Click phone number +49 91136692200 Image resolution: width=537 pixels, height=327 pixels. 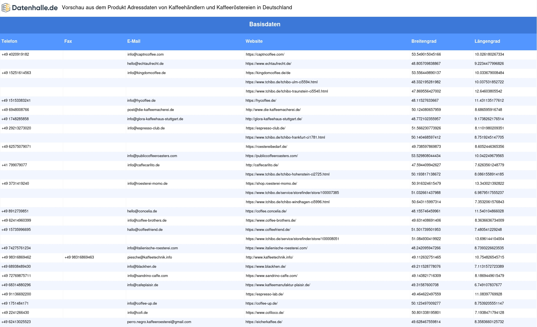pyautogui.click(x=16, y=294)
